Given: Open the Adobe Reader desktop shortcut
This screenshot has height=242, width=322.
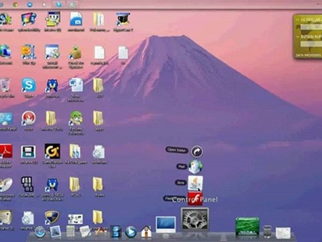Looking at the screenshot, I should (6, 151).
